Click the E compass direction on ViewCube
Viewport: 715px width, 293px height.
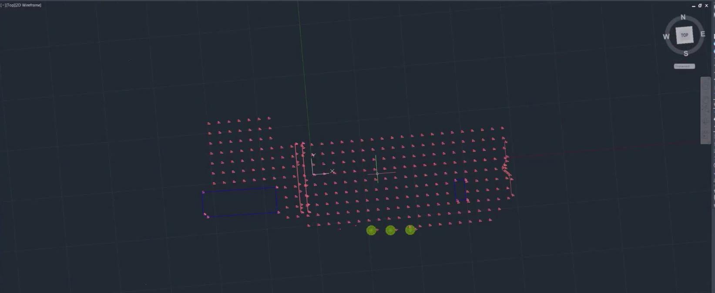[702, 34]
